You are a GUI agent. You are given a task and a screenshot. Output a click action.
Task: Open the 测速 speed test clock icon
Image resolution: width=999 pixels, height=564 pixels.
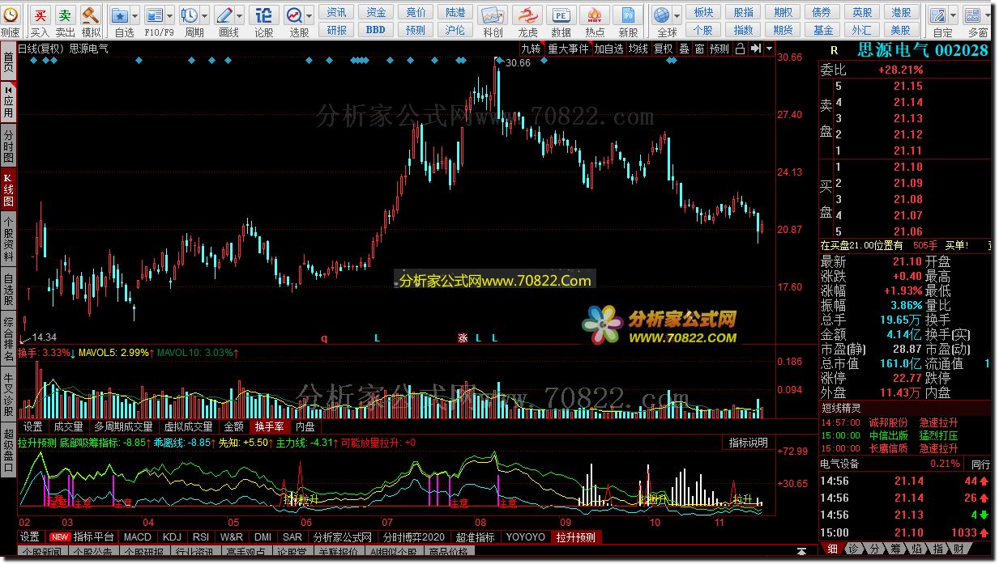(x=10, y=15)
